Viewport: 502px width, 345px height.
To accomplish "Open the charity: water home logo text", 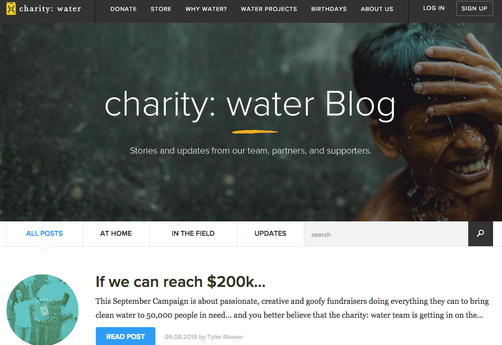I will pos(50,8).
